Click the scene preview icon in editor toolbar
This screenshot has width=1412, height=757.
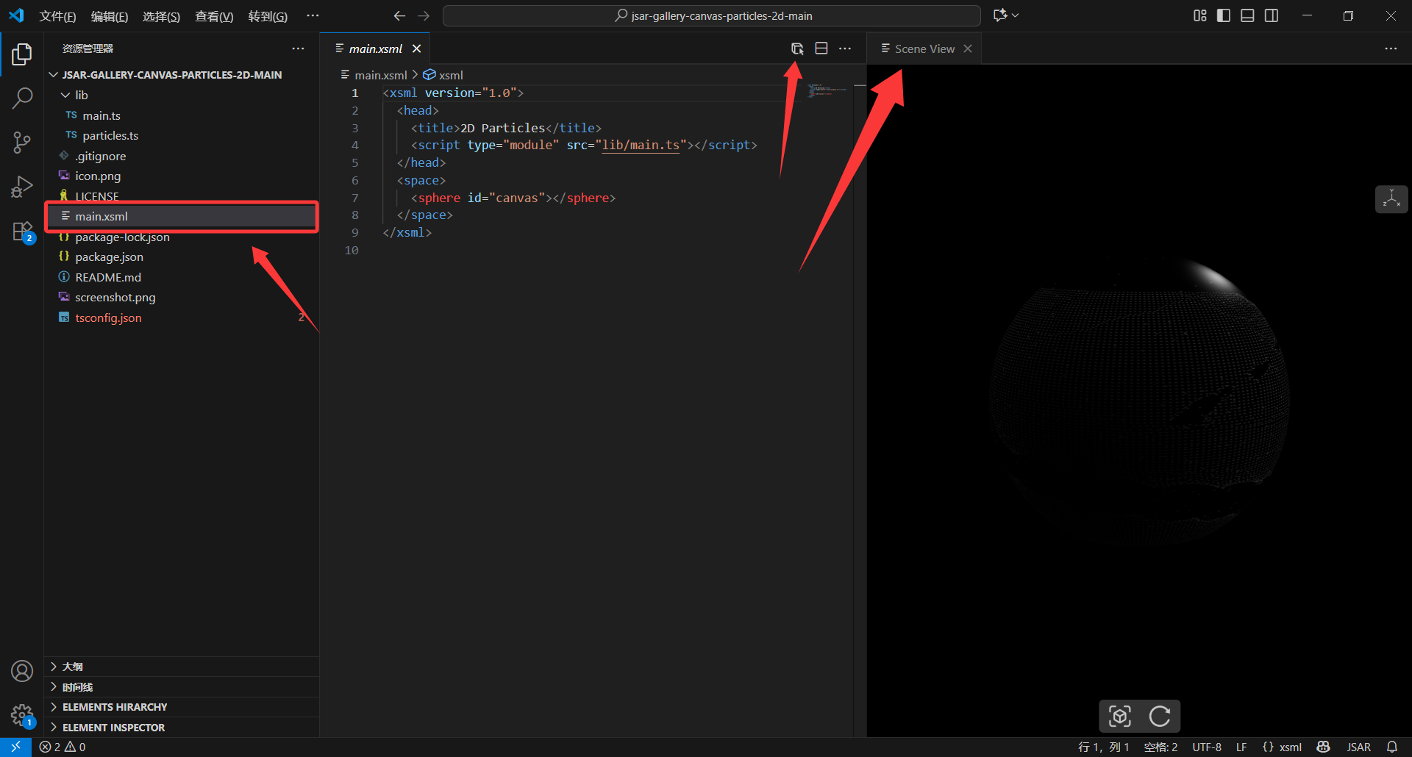pyautogui.click(x=797, y=49)
